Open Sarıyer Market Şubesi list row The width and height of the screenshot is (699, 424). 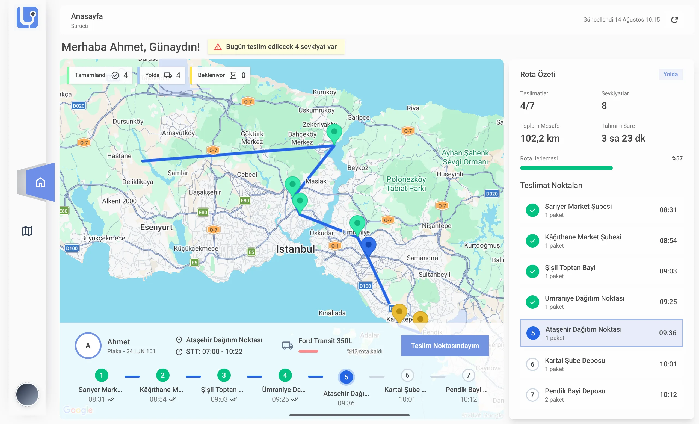click(x=601, y=210)
